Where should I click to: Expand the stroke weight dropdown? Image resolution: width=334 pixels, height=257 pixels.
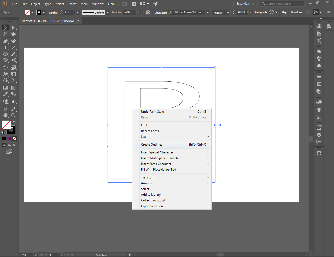point(78,12)
